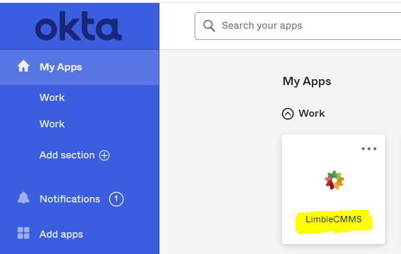Launch LimbleCMMS via its gear logo

[334, 180]
